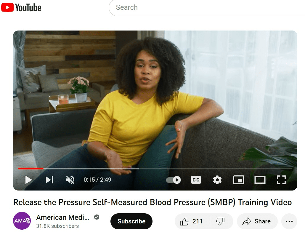Open the AMA channel avatar
The height and width of the screenshot is (232, 305).
tap(22, 221)
